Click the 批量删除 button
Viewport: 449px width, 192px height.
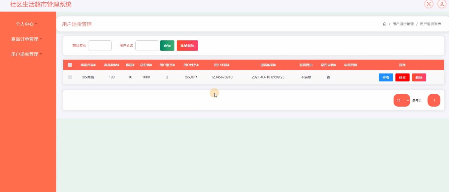(187, 46)
